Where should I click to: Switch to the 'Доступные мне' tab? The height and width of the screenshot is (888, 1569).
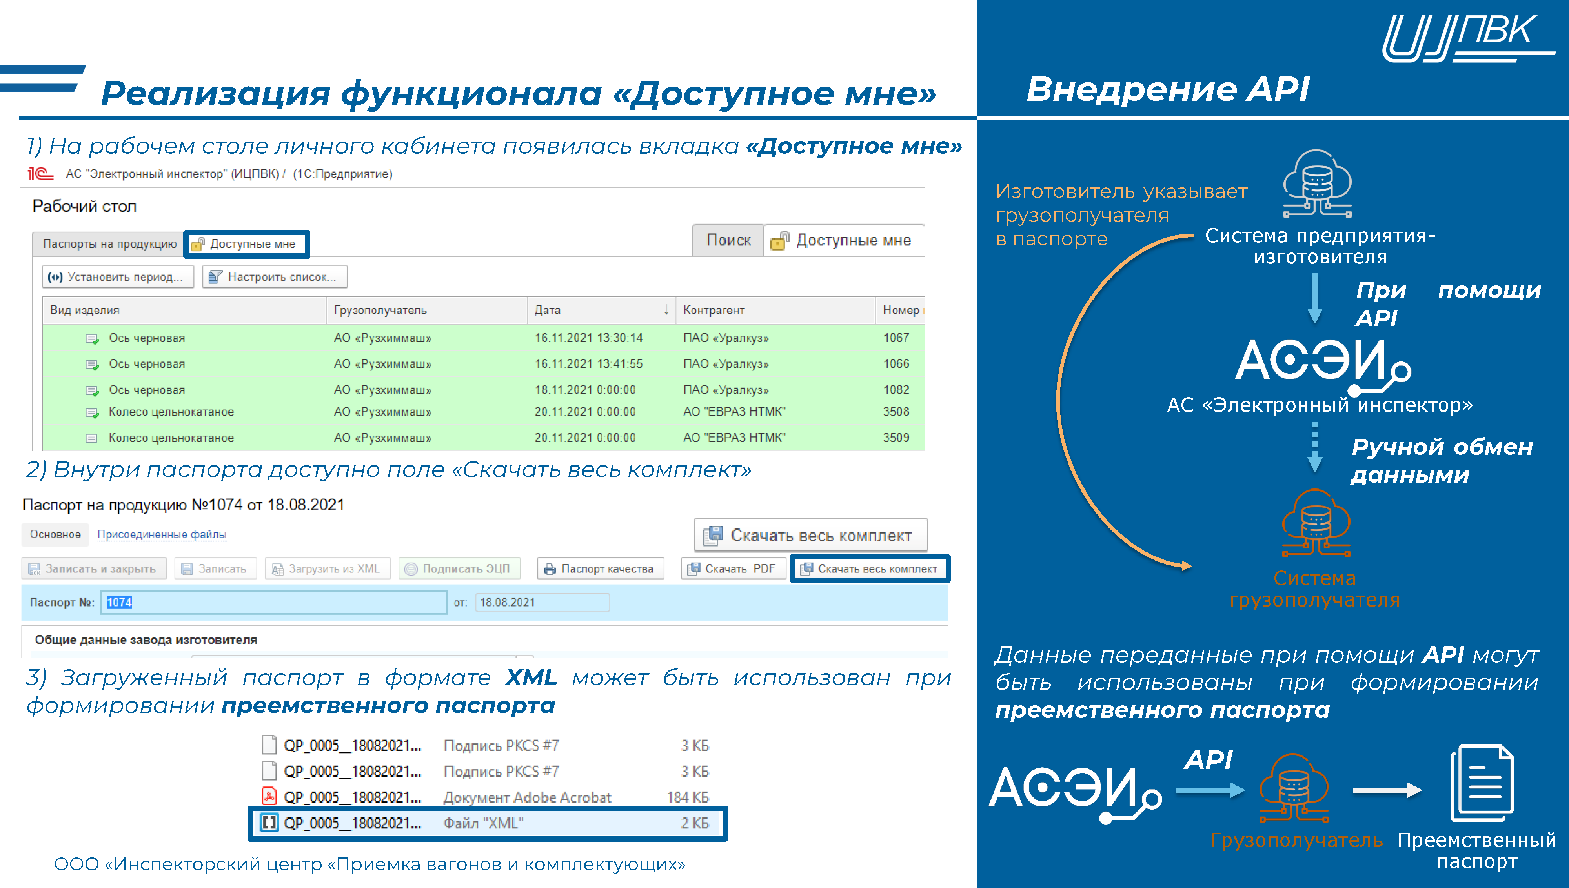247,244
